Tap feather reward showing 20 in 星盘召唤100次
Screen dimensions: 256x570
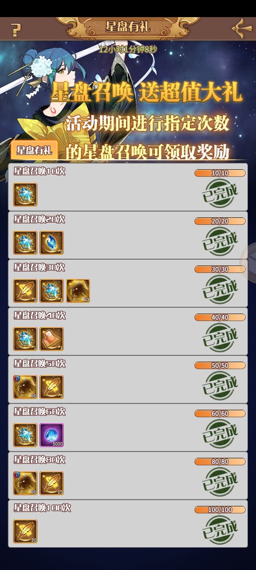pyautogui.click(x=25, y=531)
